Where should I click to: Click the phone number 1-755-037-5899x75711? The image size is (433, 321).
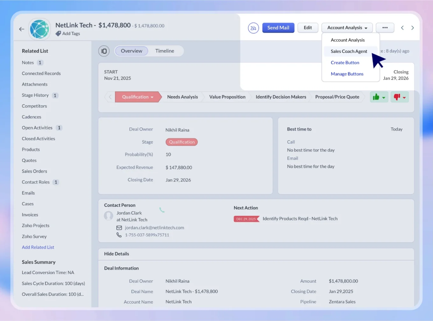(x=147, y=235)
